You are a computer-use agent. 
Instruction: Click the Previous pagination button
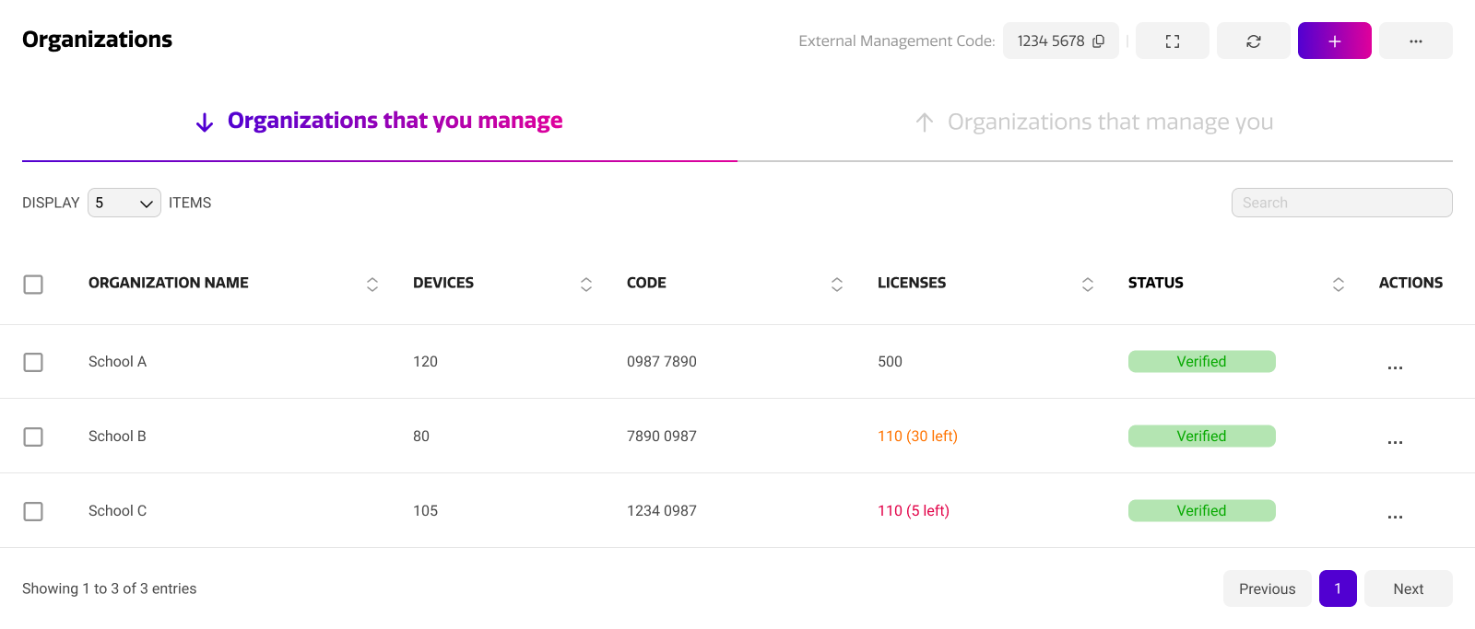1267,589
